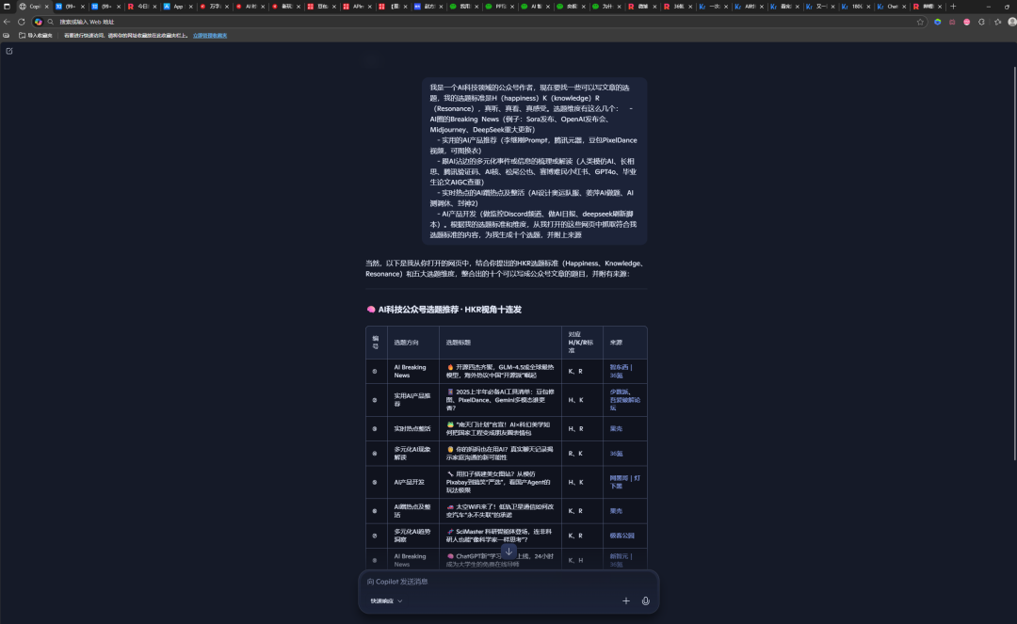
Task: Open 36氪 link in the 多元化AI现象解读 row
Action: click(x=616, y=454)
